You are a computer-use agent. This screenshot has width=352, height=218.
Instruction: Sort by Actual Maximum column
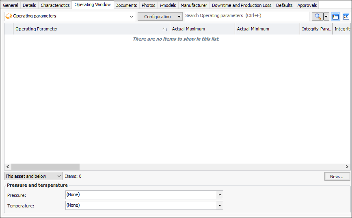pos(202,29)
